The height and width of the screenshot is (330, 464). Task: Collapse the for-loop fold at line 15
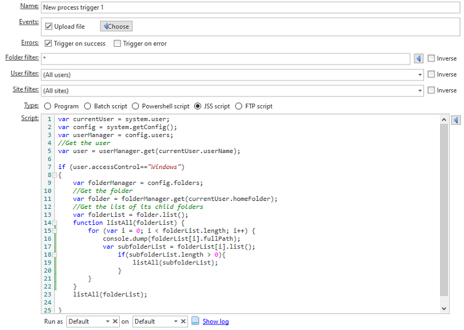tap(55, 231)
